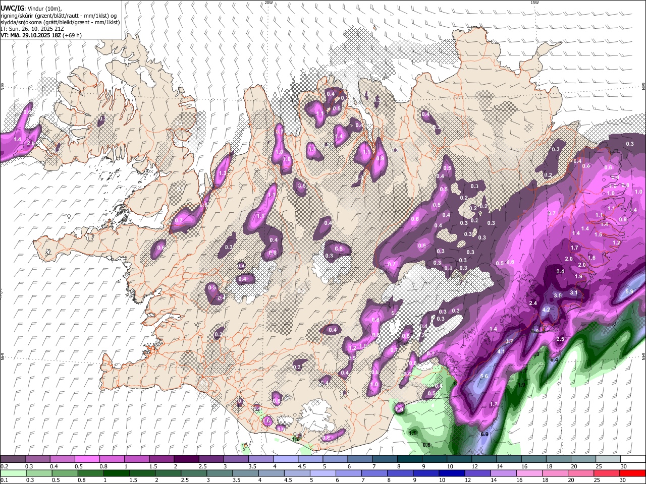646x484 pixels.
Task: Pick the darkest green rain swatch at 1
Action: (x=116, y=473)
